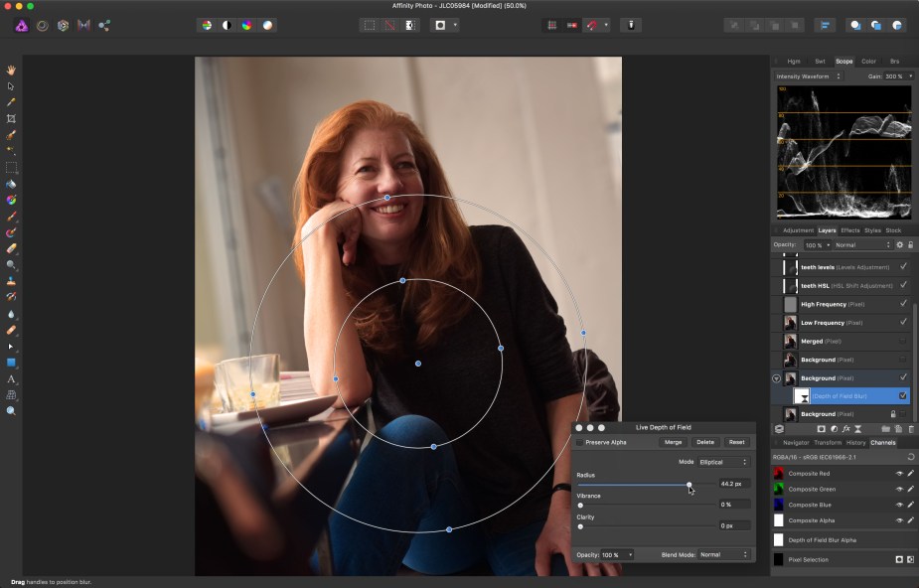Click the Invert Selection toolbar icon
This screenshot has width=919, height=588.
[410, 25]
